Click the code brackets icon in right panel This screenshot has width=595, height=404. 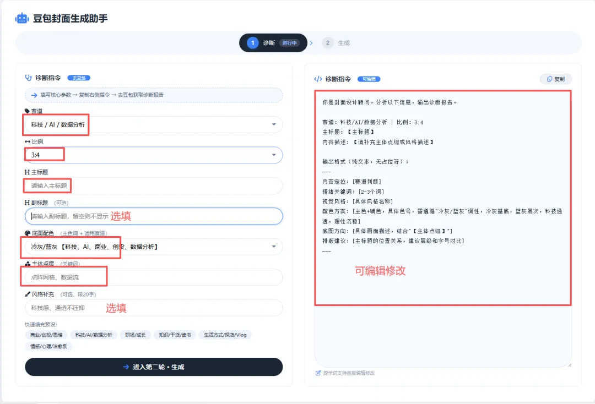(318, 79)
